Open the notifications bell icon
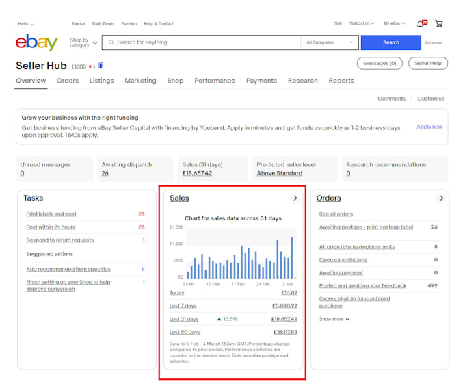Image resolution: width=465 pixels, height=386 pixels. point(421,23)
